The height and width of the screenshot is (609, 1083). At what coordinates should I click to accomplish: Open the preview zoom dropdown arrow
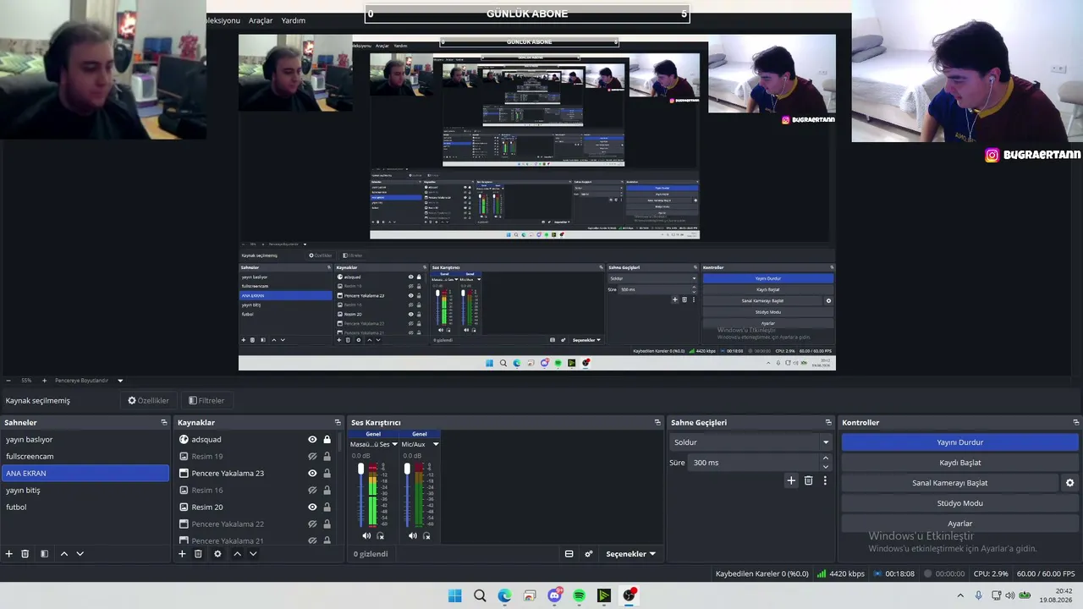[x=120, y=381]
